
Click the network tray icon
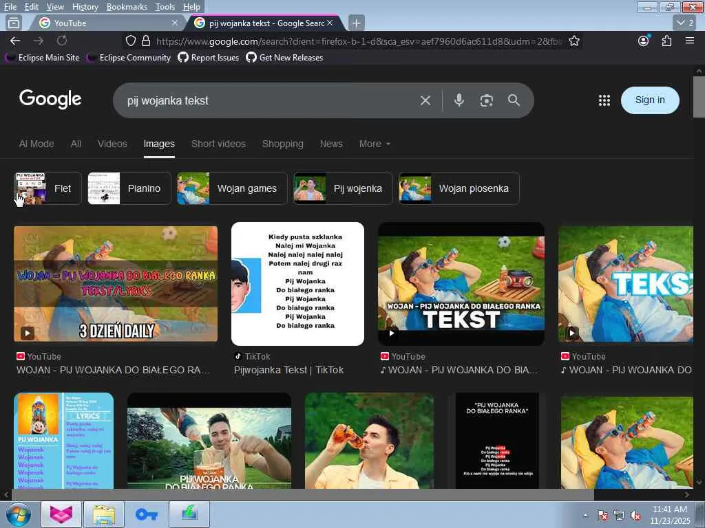(x=619, y=516)
